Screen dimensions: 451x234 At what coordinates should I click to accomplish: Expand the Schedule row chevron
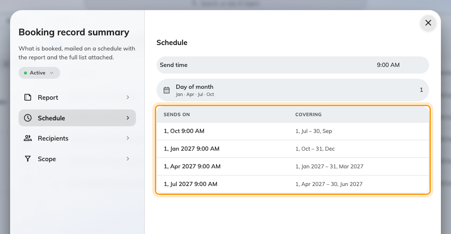coord(128,118)
